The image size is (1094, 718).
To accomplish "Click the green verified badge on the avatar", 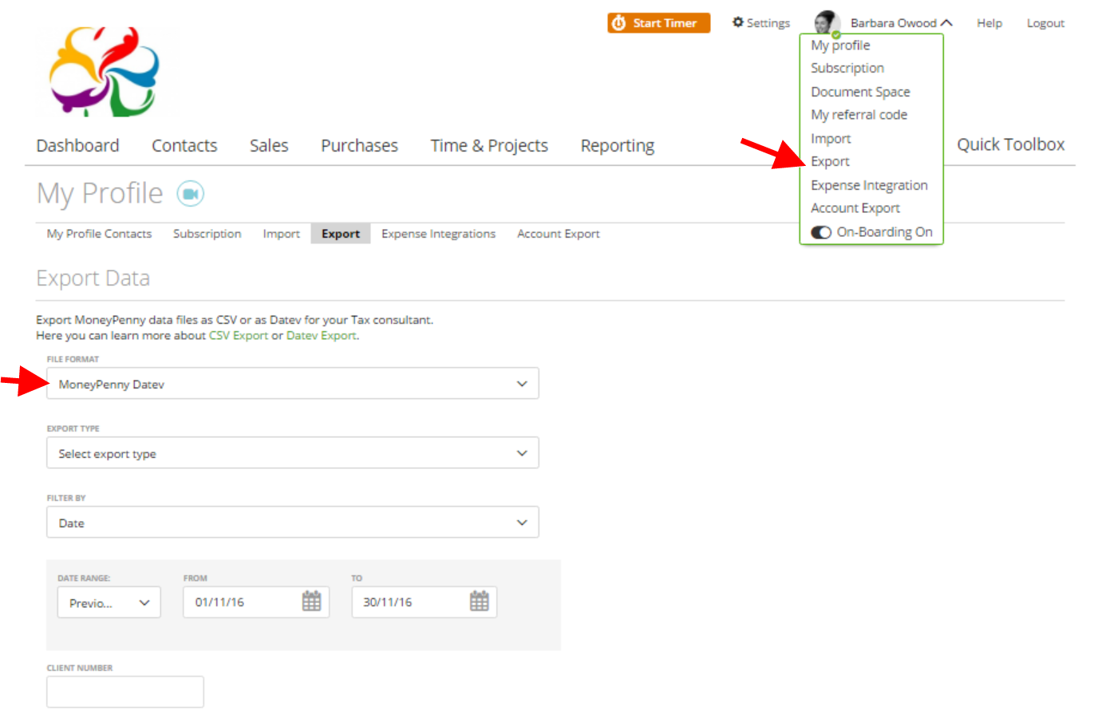I will pos(835,34).
